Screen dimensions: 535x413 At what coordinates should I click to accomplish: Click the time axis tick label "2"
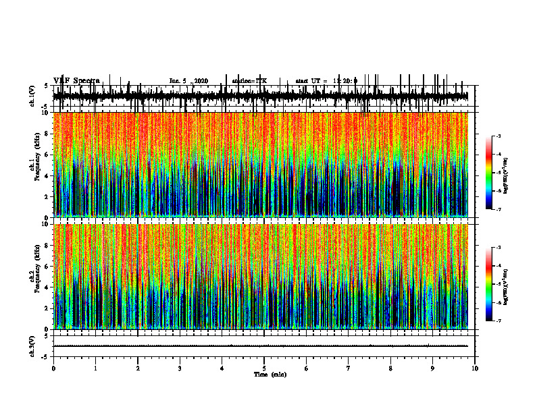tap(138, 368)
